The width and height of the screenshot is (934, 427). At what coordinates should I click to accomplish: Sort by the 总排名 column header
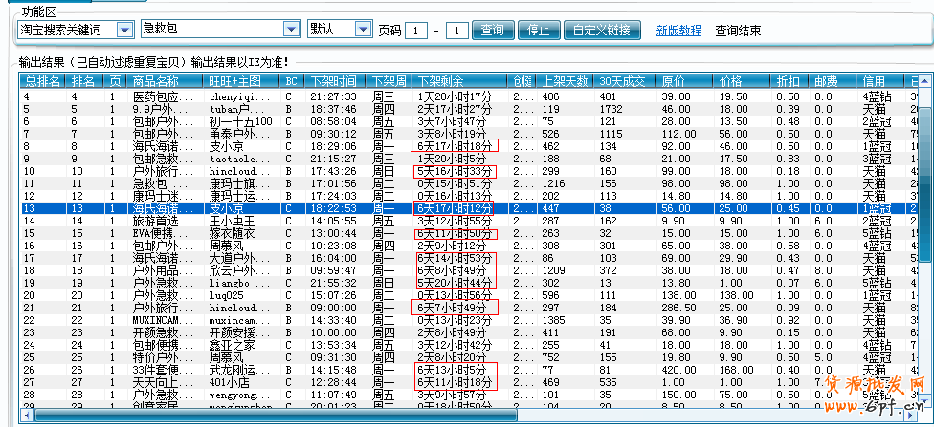click(43, 82)
